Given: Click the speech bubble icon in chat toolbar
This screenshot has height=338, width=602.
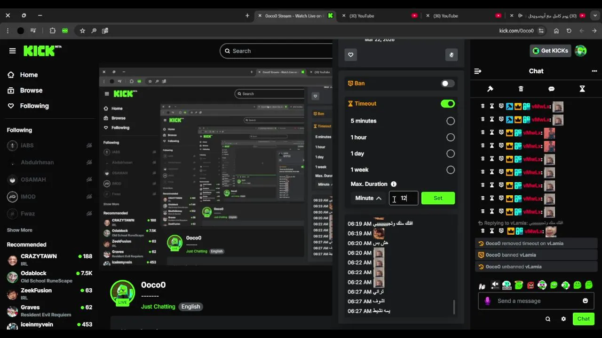Looking at the screenshot, I should pyautogui.click(x=551, y=89).
